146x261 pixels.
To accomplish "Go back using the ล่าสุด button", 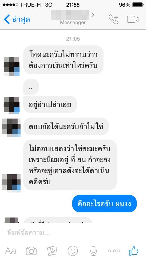I will click(17, 20).
